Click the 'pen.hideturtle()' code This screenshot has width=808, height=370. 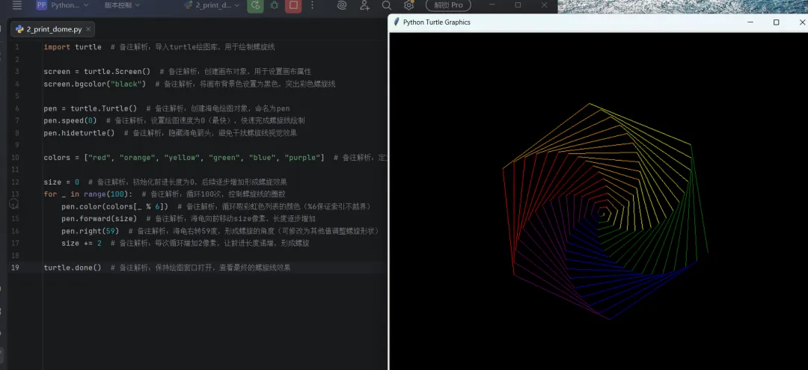(79, 133)
